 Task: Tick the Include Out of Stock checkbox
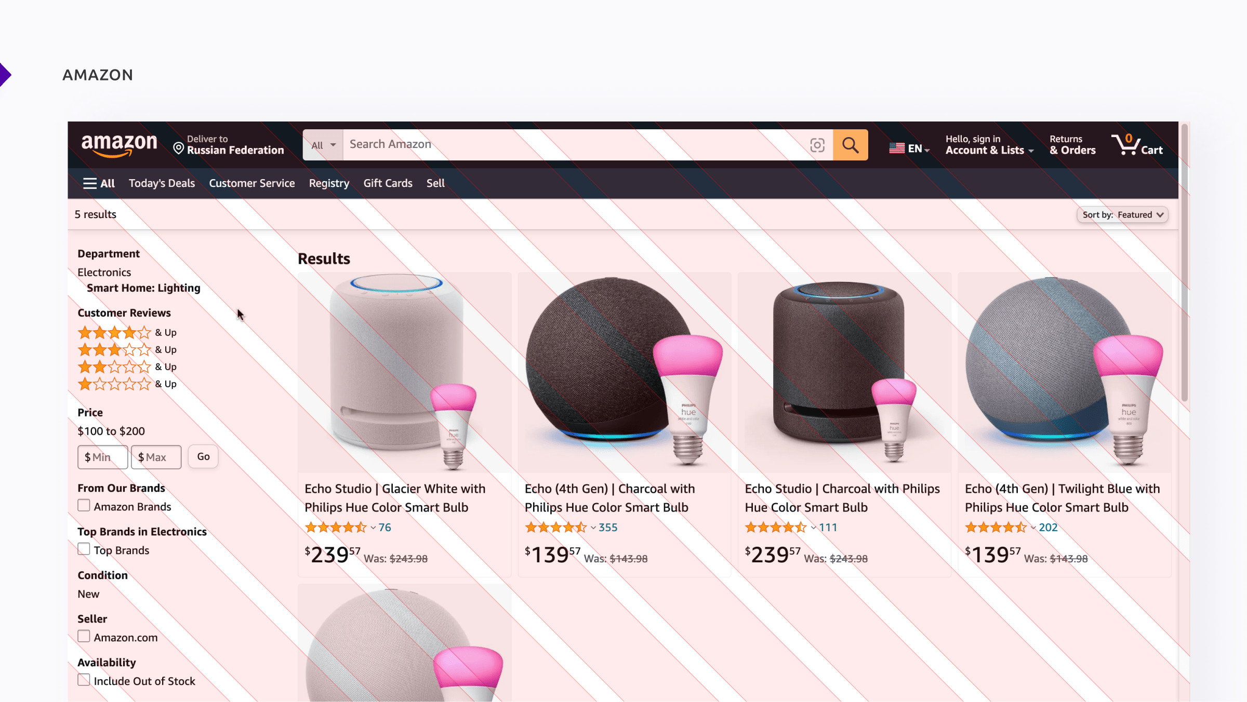coord(84,680)
